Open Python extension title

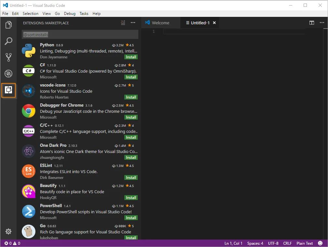tap(47, 45)
